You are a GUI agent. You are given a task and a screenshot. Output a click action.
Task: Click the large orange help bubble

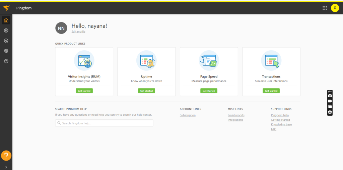pos(6,156)
